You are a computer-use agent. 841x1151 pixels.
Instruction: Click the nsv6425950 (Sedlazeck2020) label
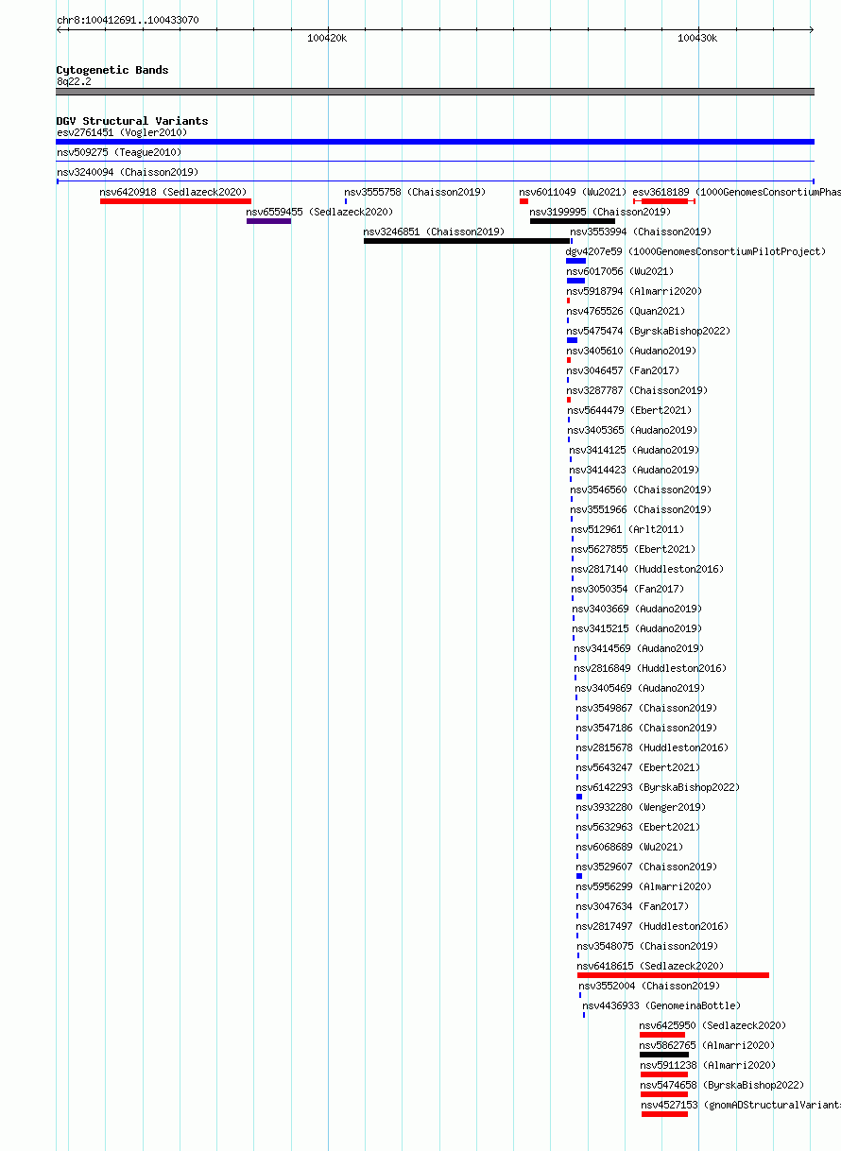click(x=712, y=1025)
